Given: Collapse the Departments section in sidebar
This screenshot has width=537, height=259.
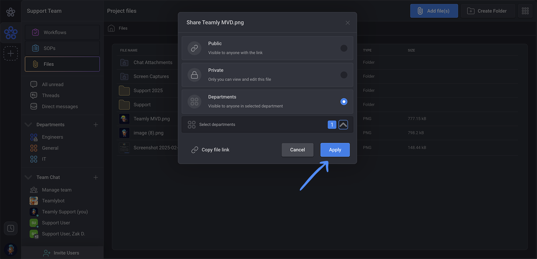Looking at the screenshot, I should coord(28,125).
